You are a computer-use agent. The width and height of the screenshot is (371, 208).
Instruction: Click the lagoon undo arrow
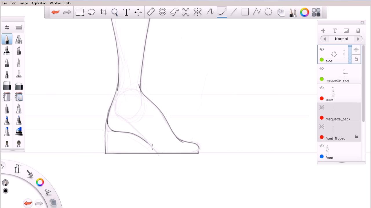click(28, 203)
